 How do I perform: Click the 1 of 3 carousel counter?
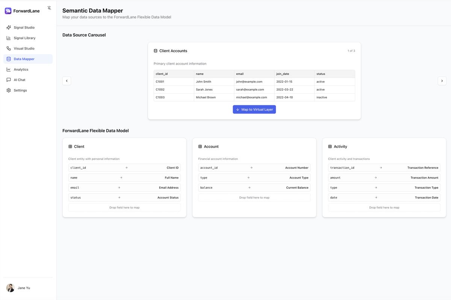(351, 51)
